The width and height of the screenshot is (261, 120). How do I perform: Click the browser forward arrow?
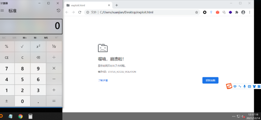[x=73, y=12]
